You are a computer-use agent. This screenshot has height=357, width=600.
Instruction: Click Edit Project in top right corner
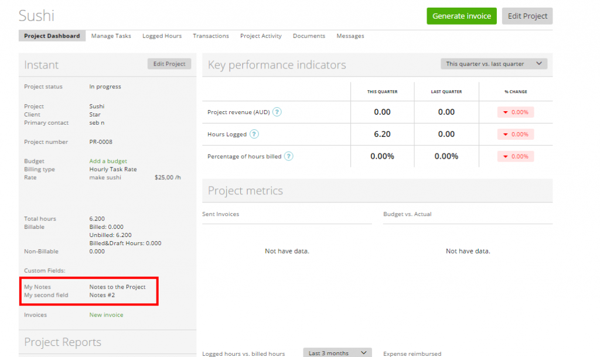tap(527, 16)
